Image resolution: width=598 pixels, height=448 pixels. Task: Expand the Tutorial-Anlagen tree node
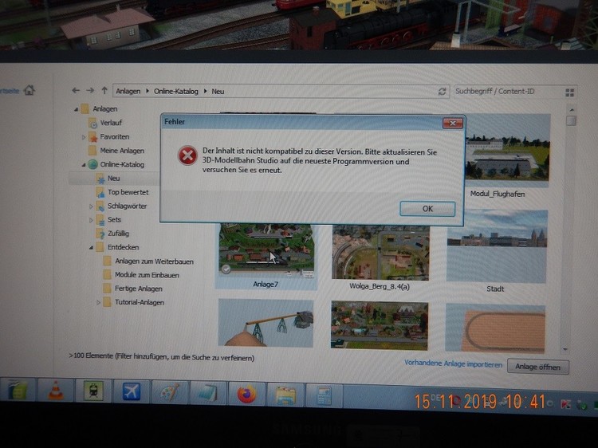pos(98,303)
